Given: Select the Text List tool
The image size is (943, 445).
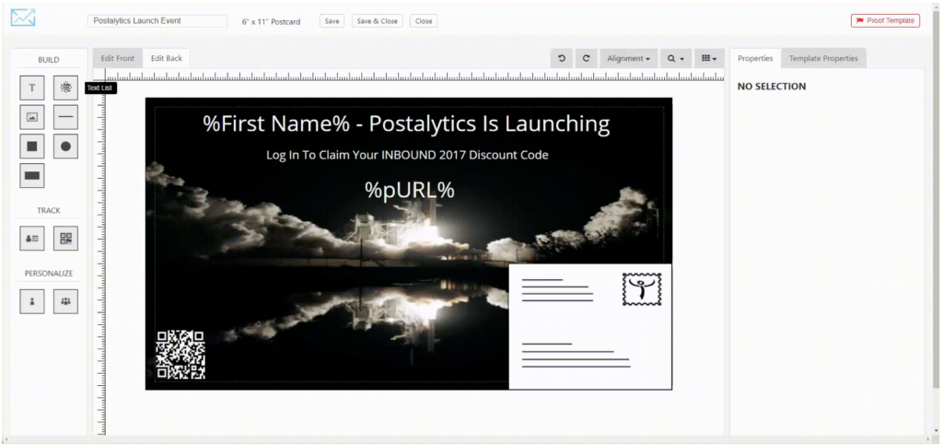Looking at the screenshot, I should coord(65,88).
